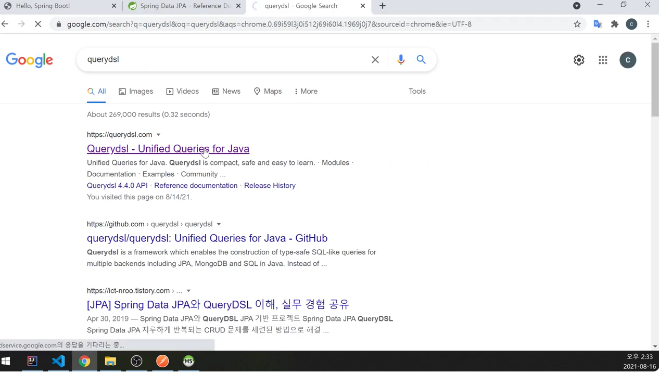Open Chrome three-dot menu

pos(648,24)
